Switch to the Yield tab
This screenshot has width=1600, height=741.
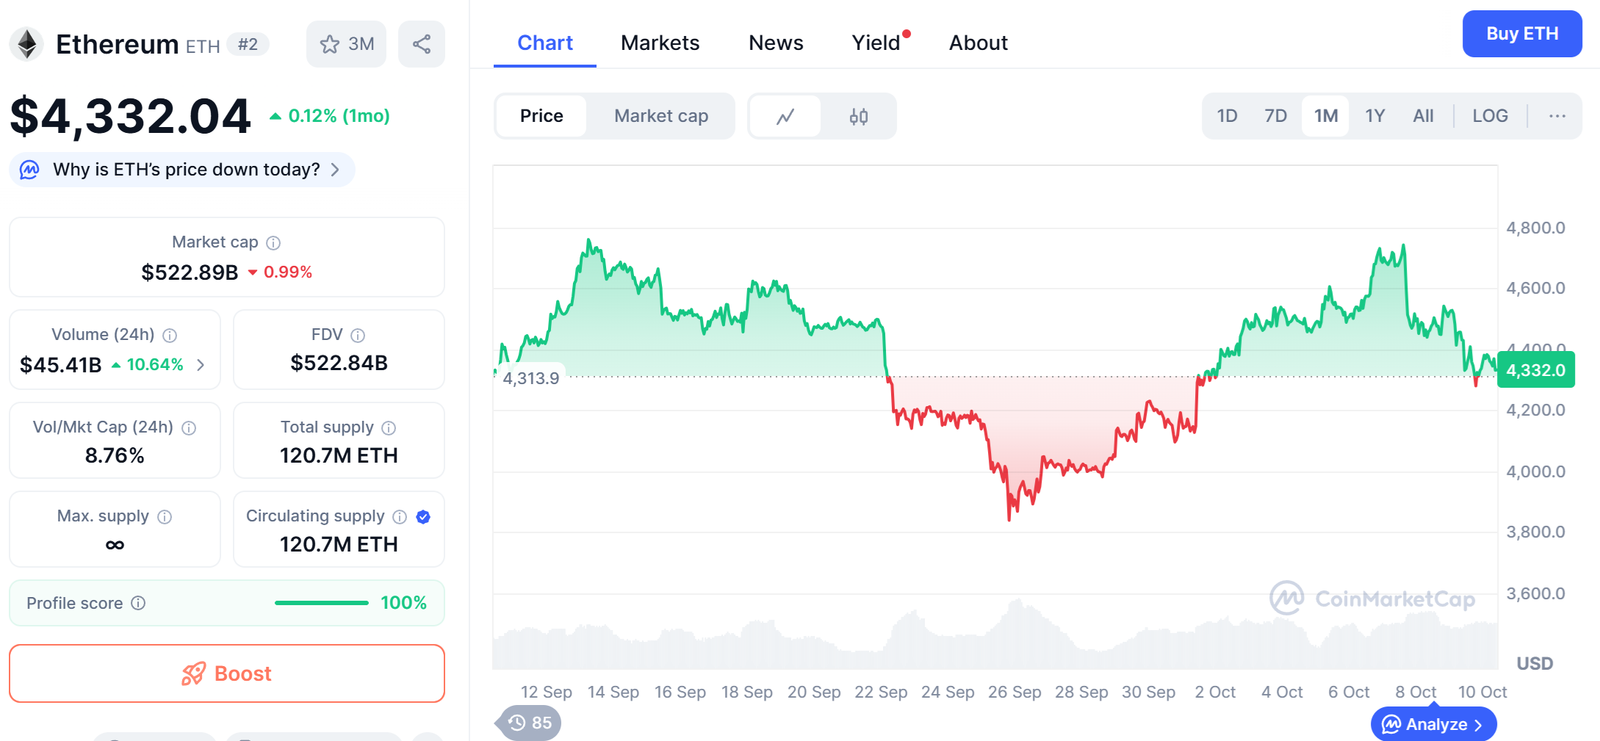coord(876,43)
